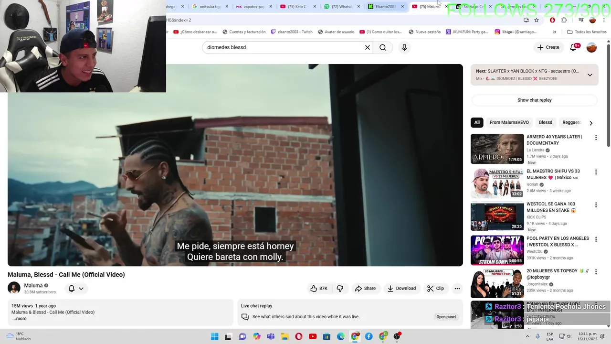611x344 pixels.
Task: Open the Maluma channel avatar
Action: pyautogui.click(x=14, y=288)
